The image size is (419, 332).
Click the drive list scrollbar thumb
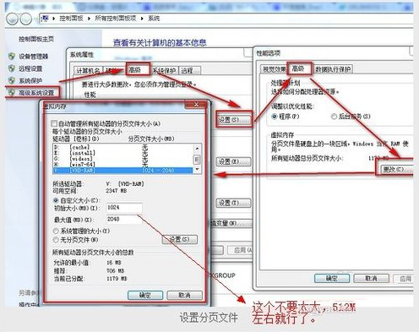click(x=197, y=160)
